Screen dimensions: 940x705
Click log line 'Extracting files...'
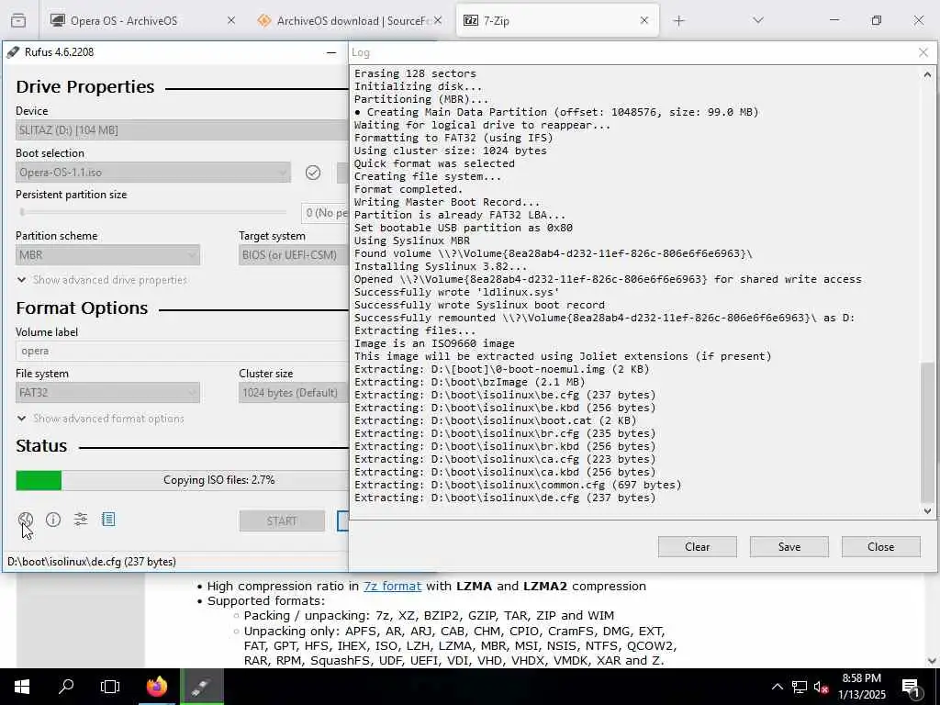click(x=415, y=330)
